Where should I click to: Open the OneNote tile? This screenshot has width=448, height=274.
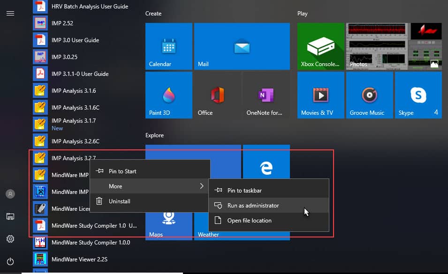(x=266, y=95)
